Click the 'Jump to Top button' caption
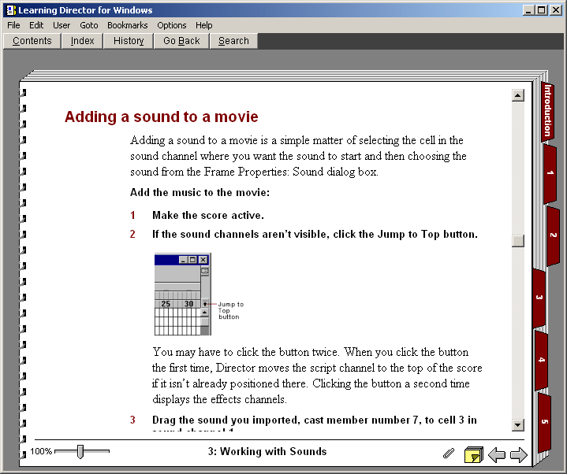The image size is (567, 474). (x=231, y=310)
